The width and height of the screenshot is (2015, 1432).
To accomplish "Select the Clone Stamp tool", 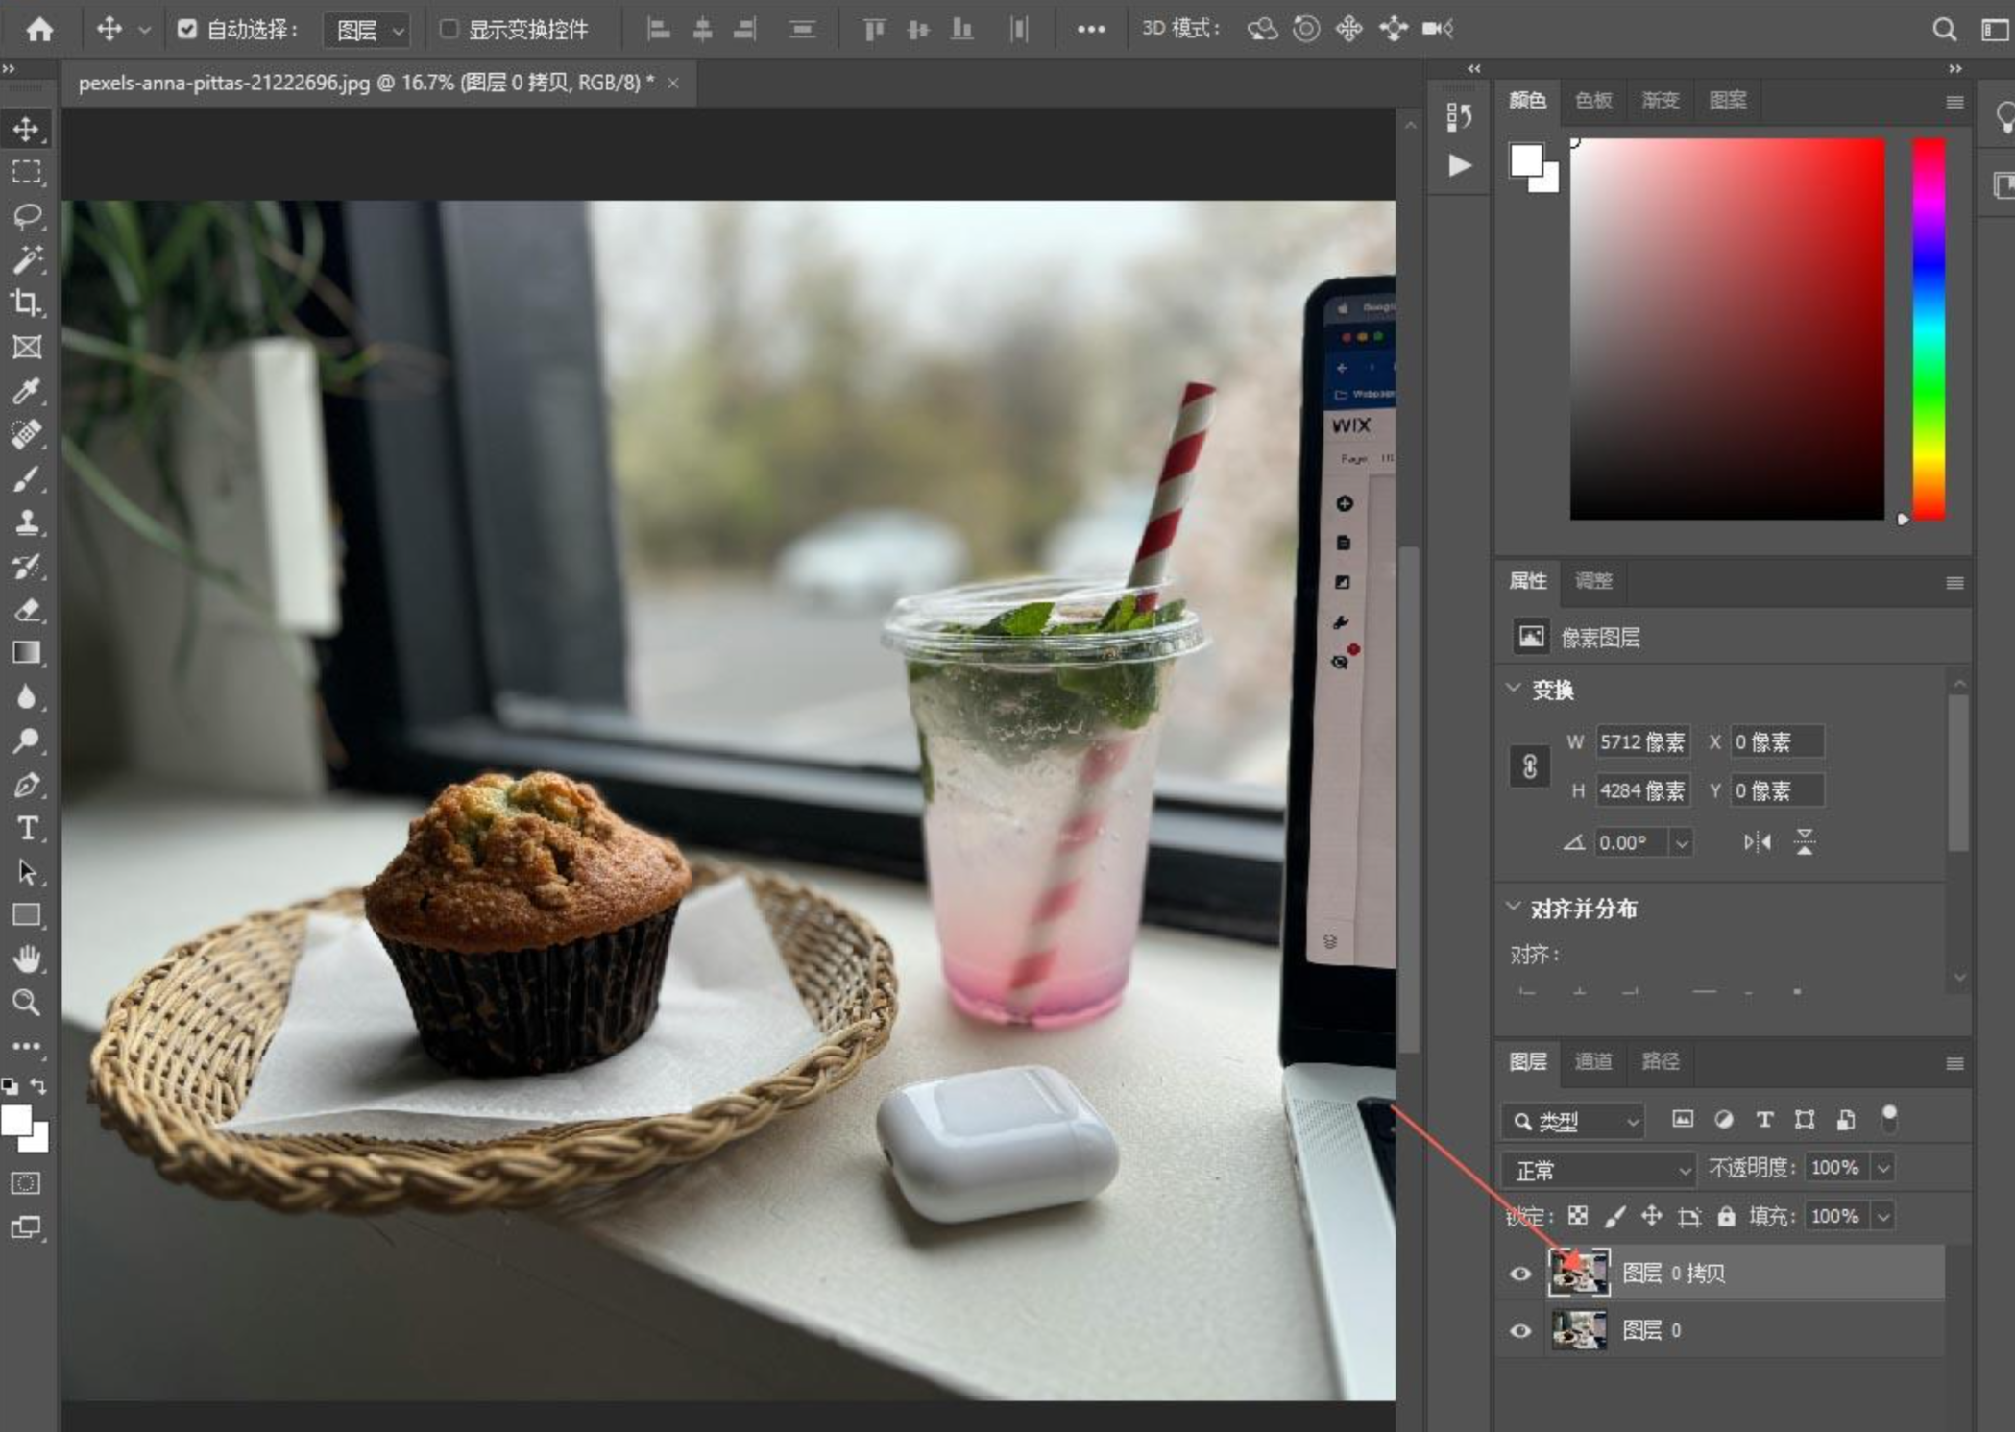I will 27,522.
